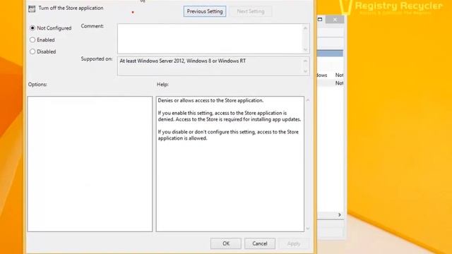Click the Supported on text field

[x=213, y=66]
